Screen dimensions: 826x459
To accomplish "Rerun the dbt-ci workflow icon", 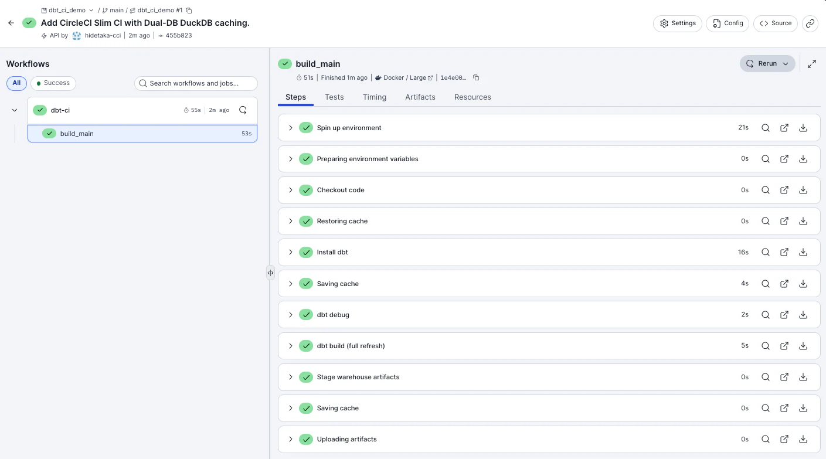I will (x=243, y=110).
